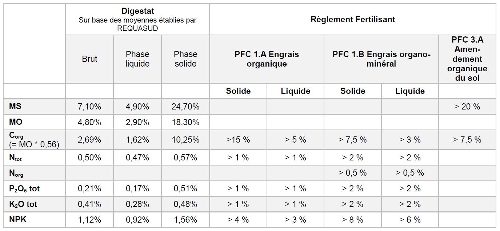Viewport: 500px width, 231px height.
Task: Select the "MS" row label
Action: [x=15, y=107]
